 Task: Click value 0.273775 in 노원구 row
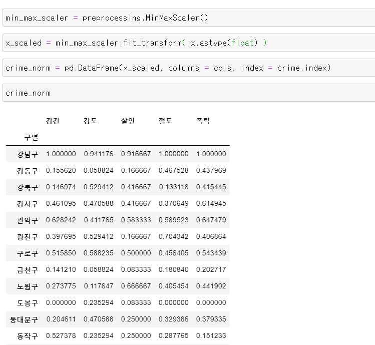[61, 286]
